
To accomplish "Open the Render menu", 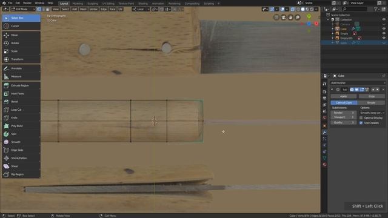I will (x=27, y=3).
